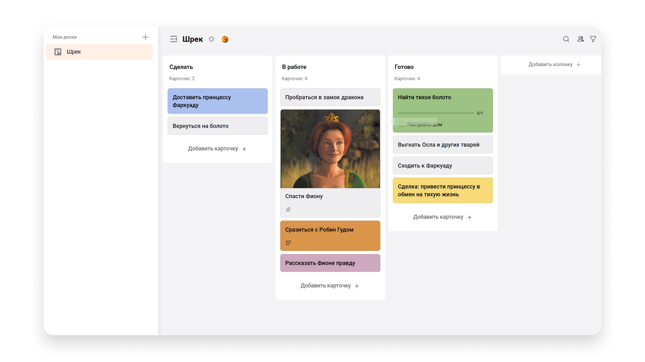Open the green card Найти тихое болото
Image resolution: width=645 pixels, height=362 pixels.
tap(443, 110)
